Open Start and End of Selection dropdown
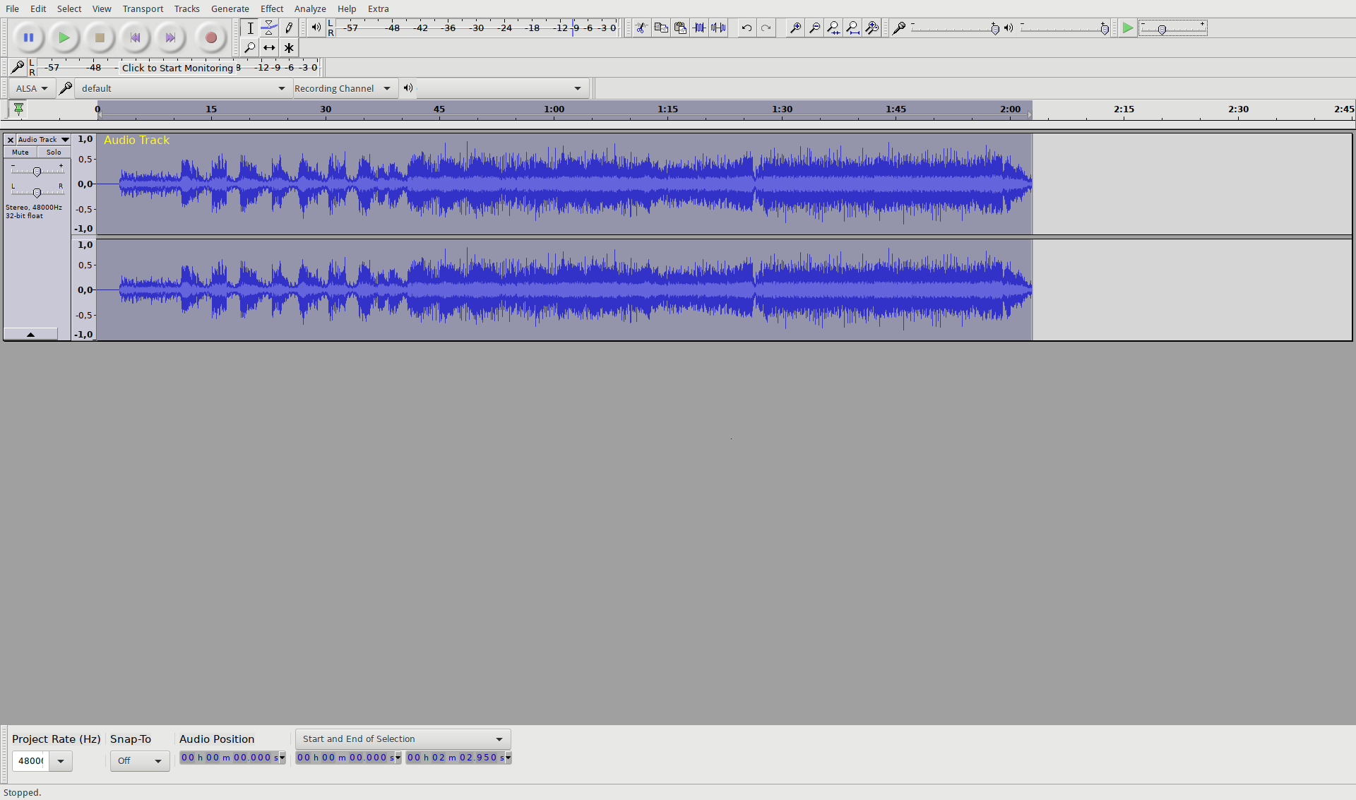 click(x=403, y=739)
